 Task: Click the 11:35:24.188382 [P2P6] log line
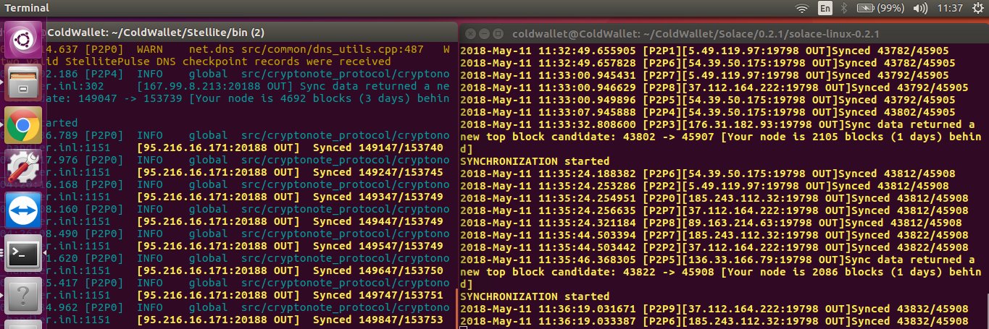coord(708,174)
